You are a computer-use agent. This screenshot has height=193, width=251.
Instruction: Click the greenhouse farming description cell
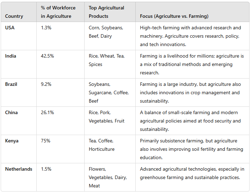[192, 173]
